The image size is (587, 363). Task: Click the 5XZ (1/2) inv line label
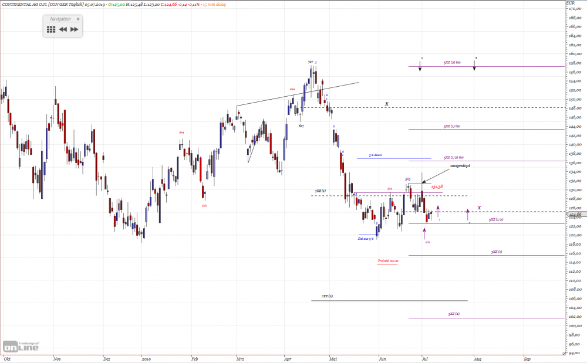pyautogui.click(x=453, y=158)
